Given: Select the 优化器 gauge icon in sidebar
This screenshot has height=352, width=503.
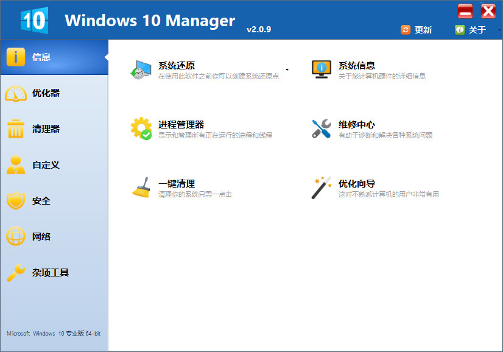Looking at the screenshot, I should pos(15,93).
